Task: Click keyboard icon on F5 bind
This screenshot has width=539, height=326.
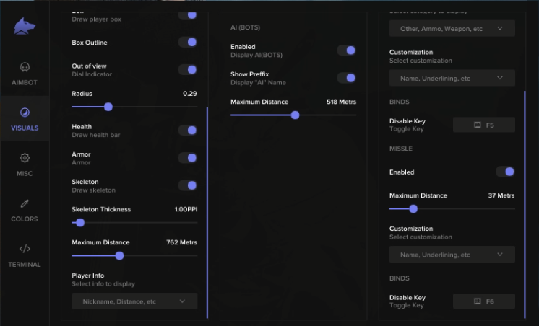Action: (x=477, y=125)
